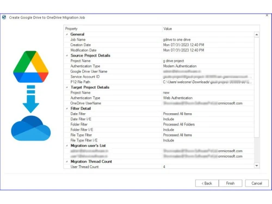Image resolution: width=272 pixels, height=204 pixels.
Task: Click the blue downward arrow graphic
Action: click(31, 99)
